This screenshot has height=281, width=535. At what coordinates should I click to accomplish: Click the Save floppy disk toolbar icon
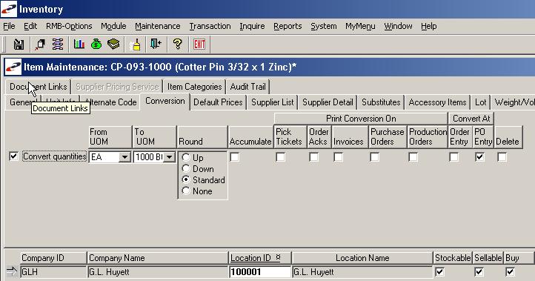coord(19,44)
